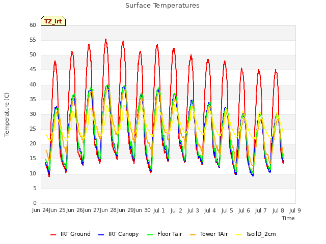The image size is (326, 244).
Task: Click the 15 y-axis tick label
Action: click(33, 159)
